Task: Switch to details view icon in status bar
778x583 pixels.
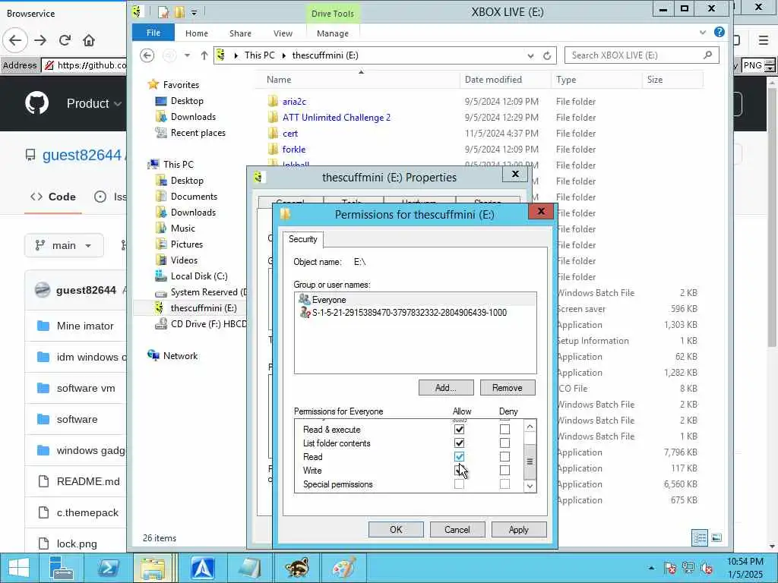Action: click(700, 538)
